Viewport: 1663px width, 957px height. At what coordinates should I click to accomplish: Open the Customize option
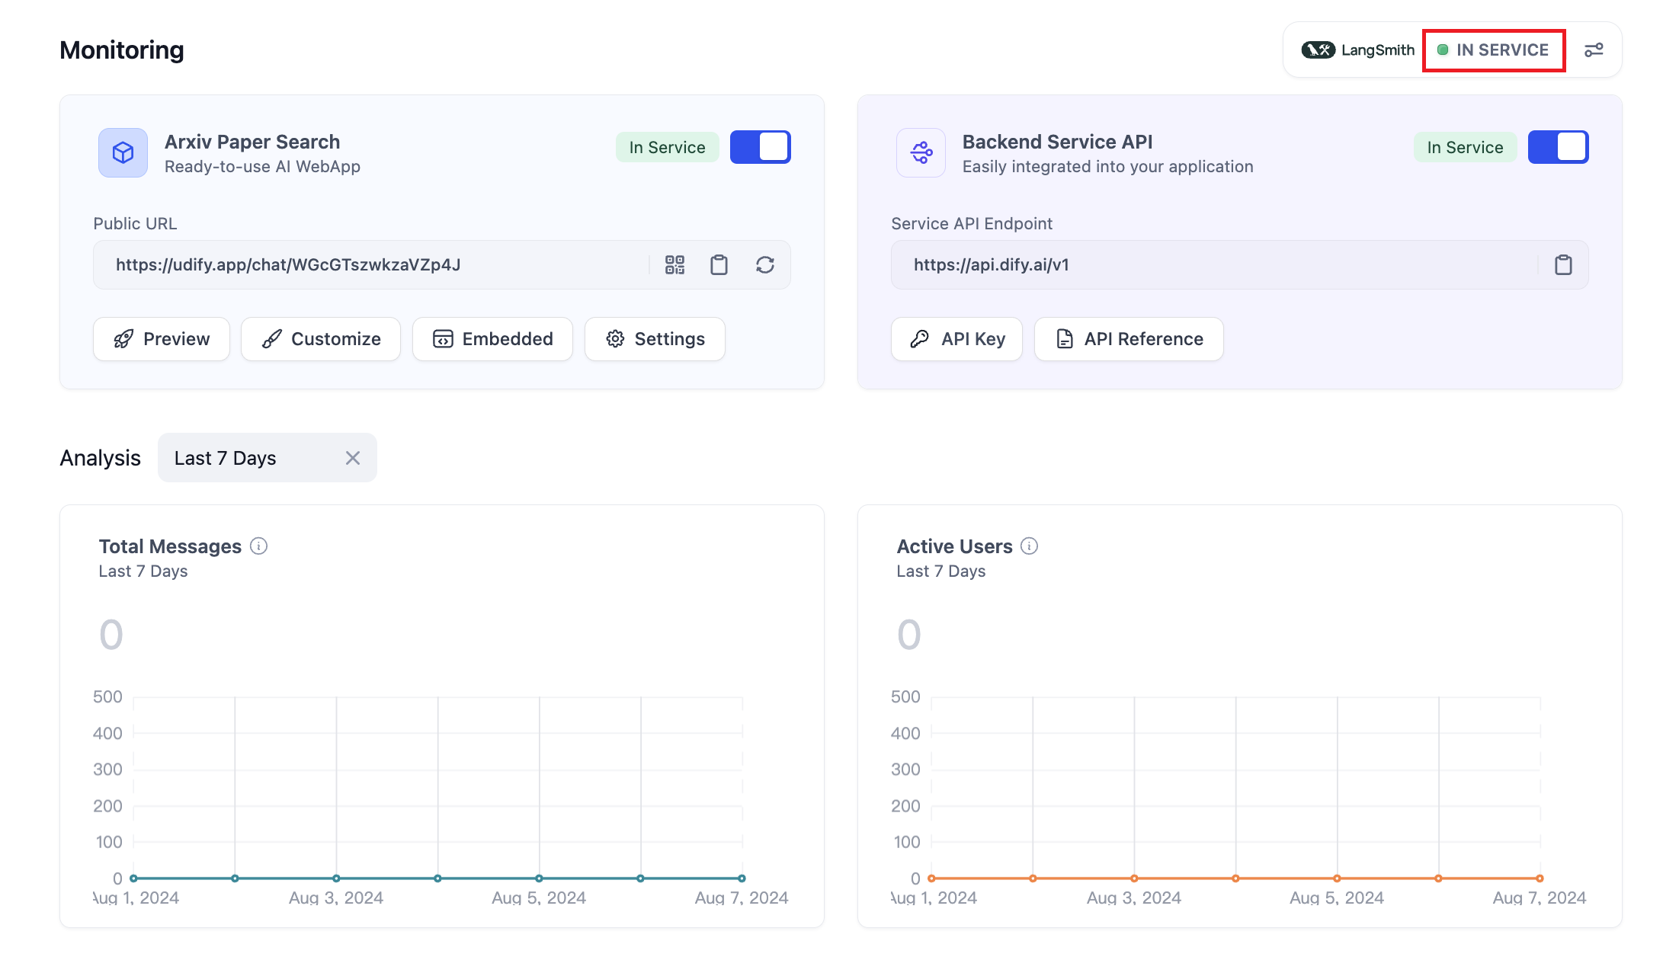(321, 339)
